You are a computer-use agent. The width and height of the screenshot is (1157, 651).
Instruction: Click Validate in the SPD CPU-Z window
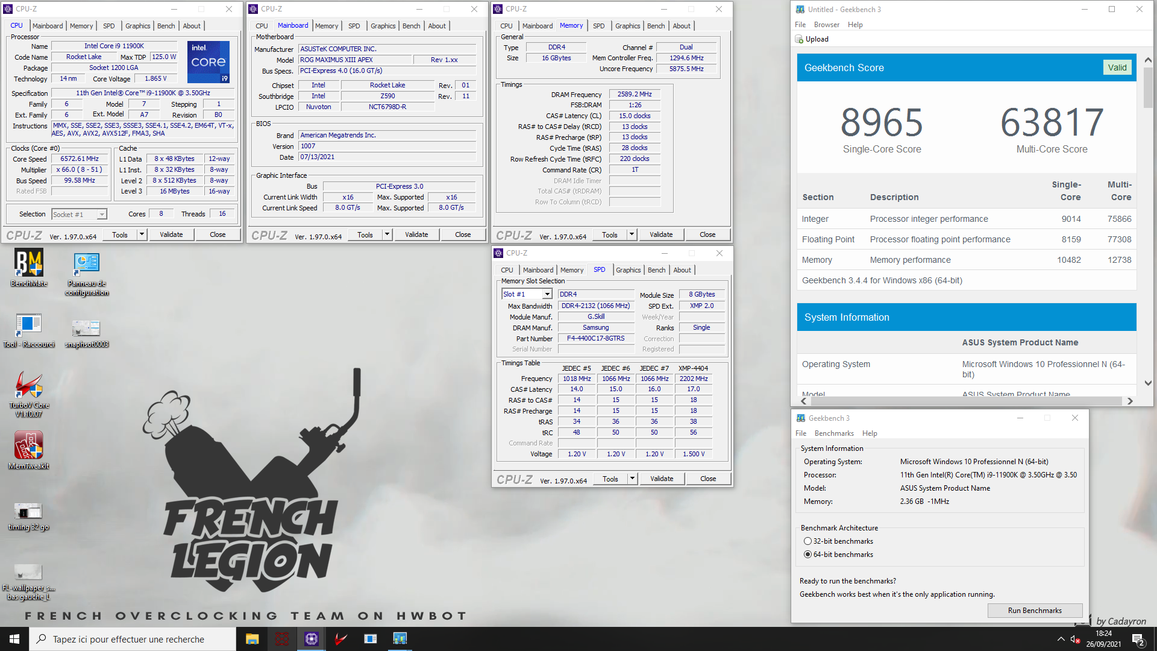(x=662, y=479)
